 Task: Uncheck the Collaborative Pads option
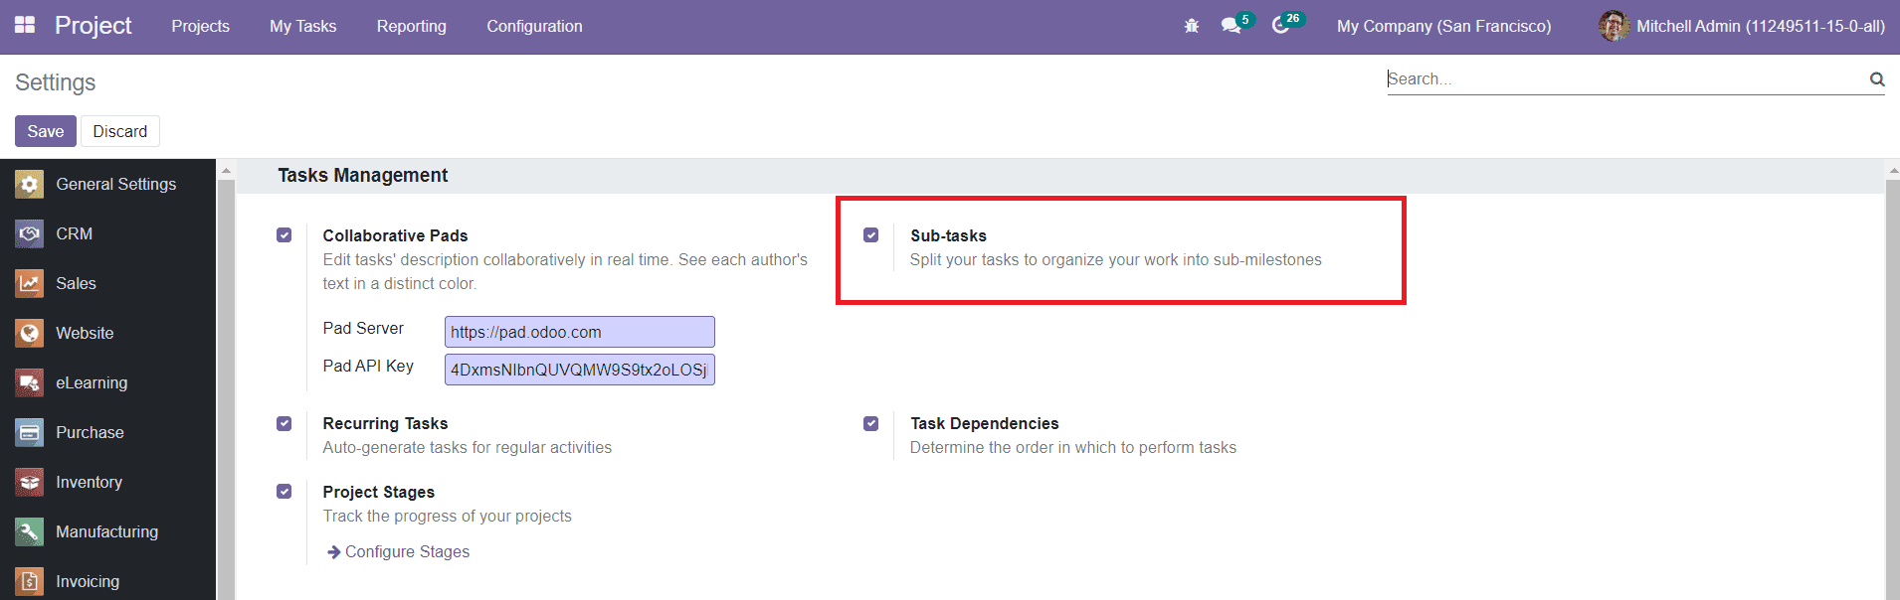pyautogui.click(x=285, y=235)
